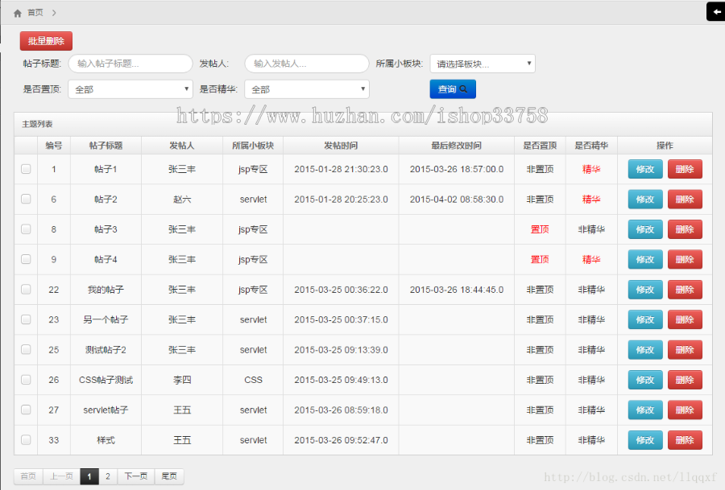The image size is (725, 490).
Task: Check the checkbox for the CSS帖子测试 row
Action: pyautogui.click(x=25, y=380)
